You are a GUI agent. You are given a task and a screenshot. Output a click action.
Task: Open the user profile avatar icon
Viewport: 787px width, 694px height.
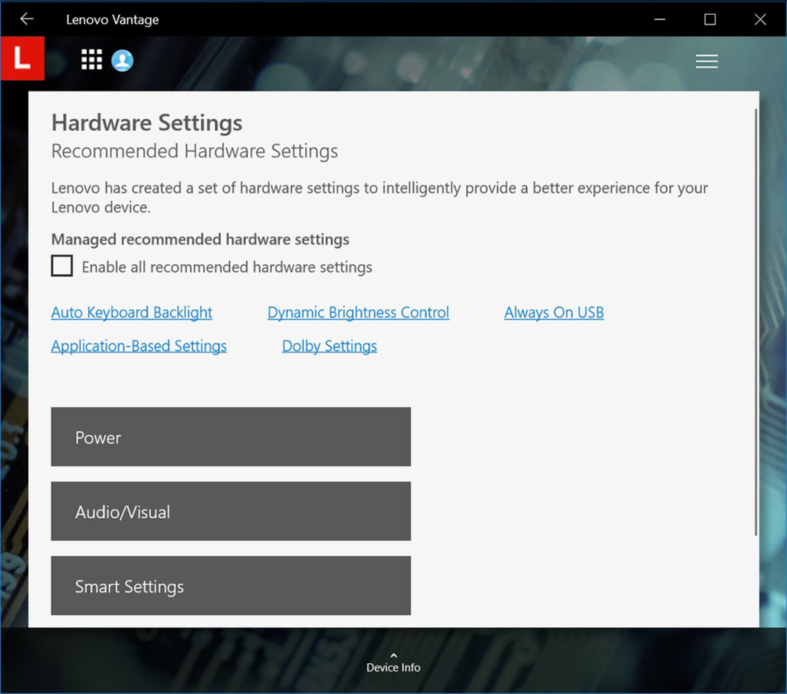123,60
